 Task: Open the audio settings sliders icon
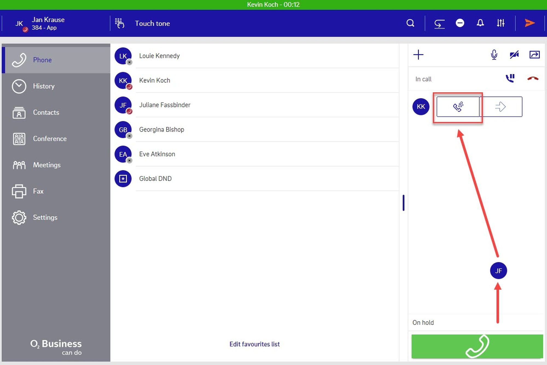(501, 23)
